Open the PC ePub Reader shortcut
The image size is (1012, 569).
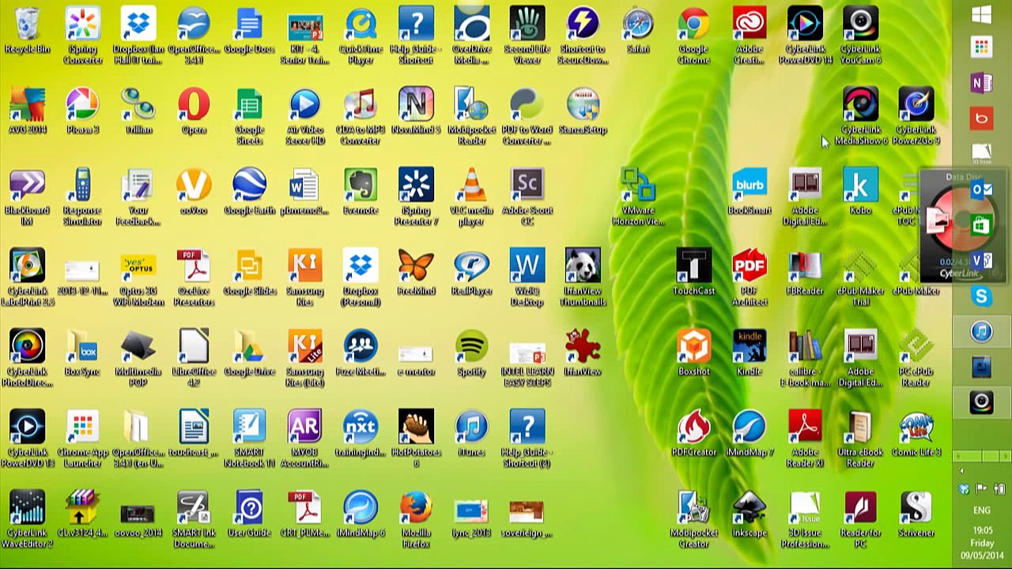point(916,346)
